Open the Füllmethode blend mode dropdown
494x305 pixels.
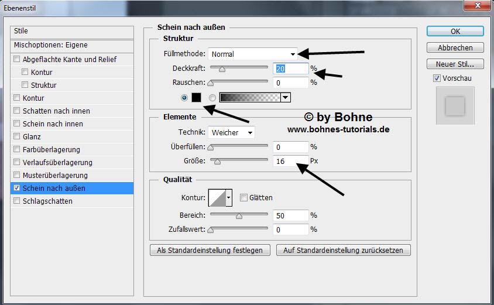(x=252, y=54)
